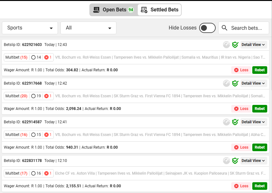Click the red lost-leg icon in Multibet (15)

pyautogui.click(x=46, y=57)
